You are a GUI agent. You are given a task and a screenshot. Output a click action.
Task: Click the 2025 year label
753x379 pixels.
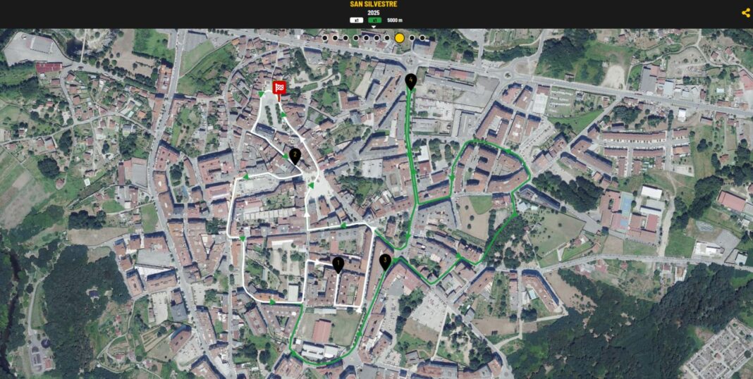coord(373,13)
